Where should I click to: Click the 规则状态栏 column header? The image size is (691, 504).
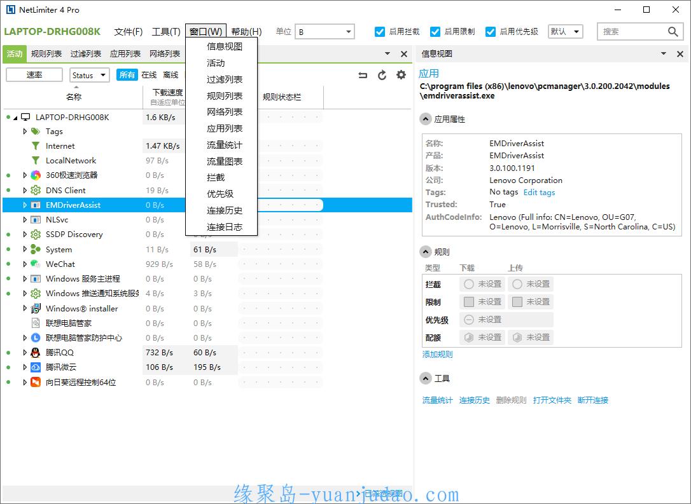pyautogui.click(x=282, y=97)
